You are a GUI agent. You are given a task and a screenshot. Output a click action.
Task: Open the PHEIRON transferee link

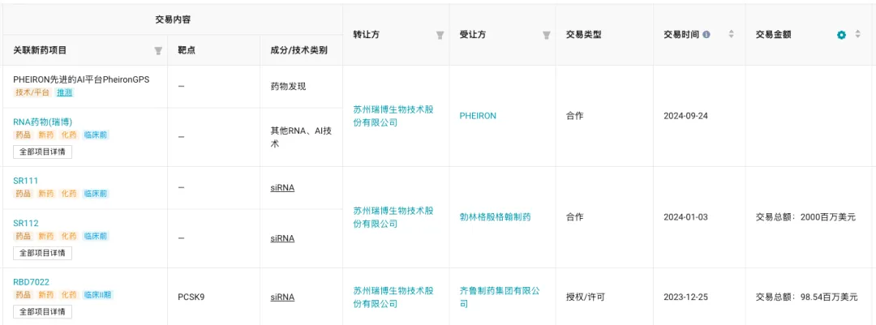478,116
